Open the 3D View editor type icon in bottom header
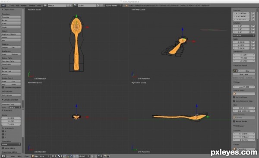Screen dimensions: 259x158 (3, 156)
